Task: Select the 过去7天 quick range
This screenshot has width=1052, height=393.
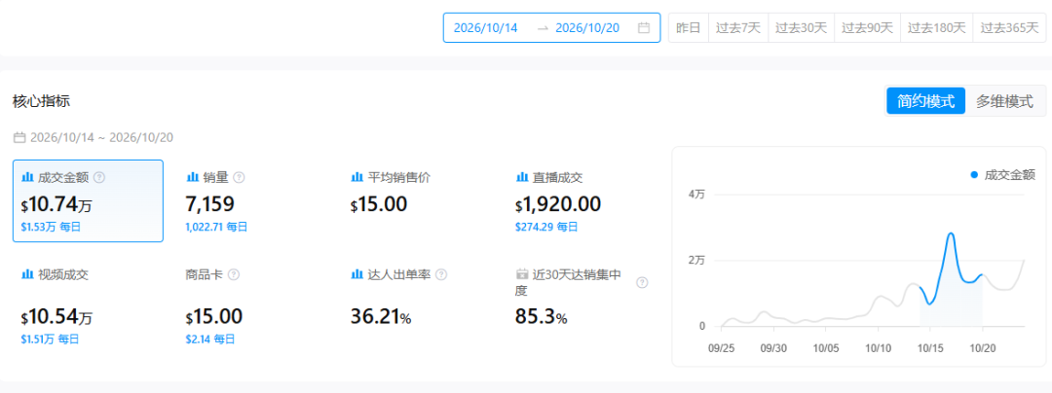Action: [738, 28]
